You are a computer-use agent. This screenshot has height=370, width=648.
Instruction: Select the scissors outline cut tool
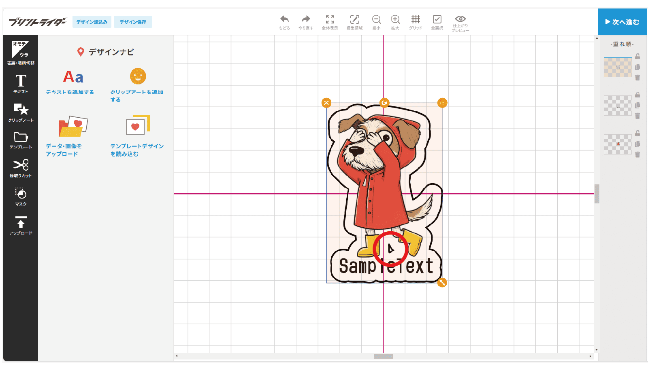21,168
